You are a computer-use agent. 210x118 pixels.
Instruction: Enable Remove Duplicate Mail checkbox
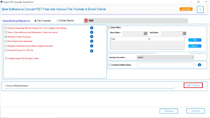tap(6, 28)
